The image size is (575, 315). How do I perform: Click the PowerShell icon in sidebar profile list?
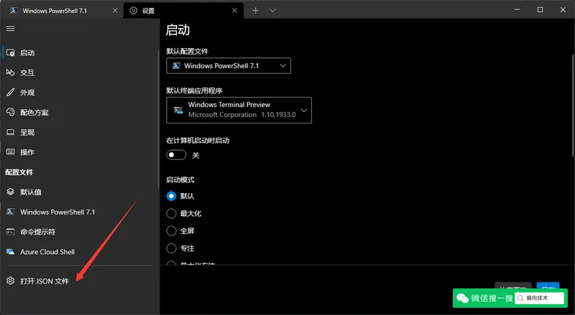coord(10,212)
